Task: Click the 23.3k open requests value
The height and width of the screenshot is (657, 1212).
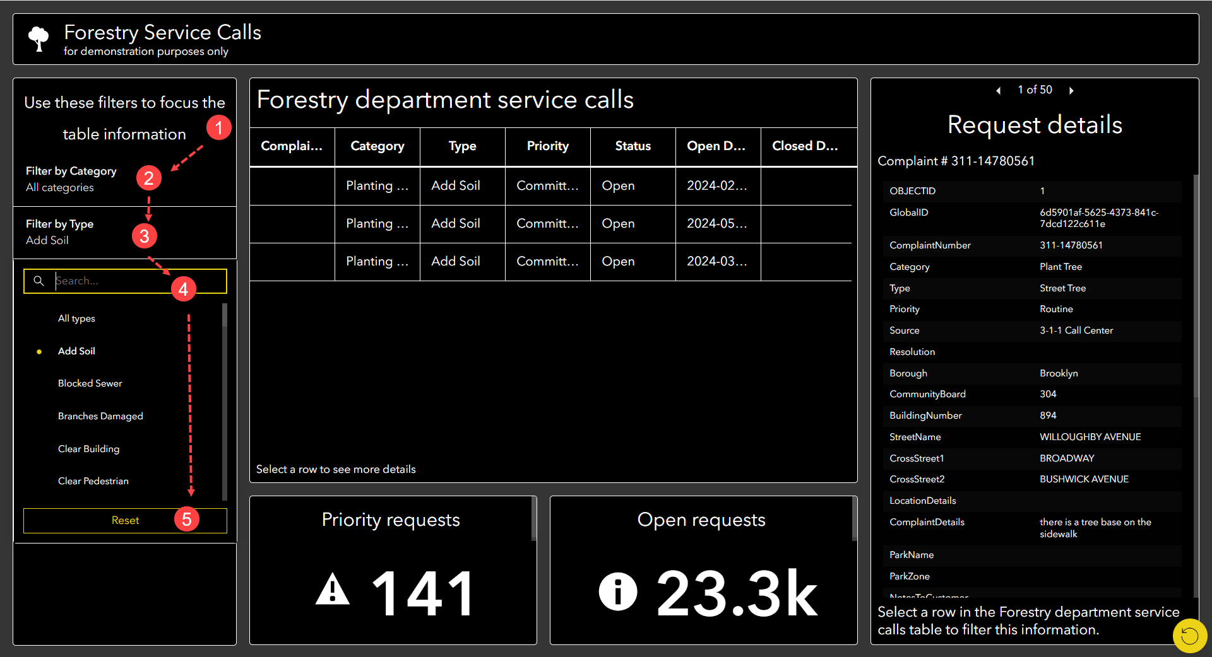Action: [x=737, y=593]
